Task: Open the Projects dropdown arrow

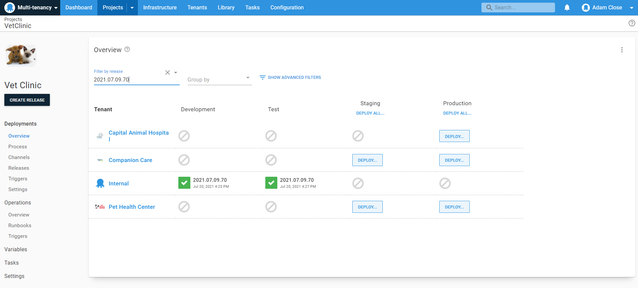Action: [132, 8]
